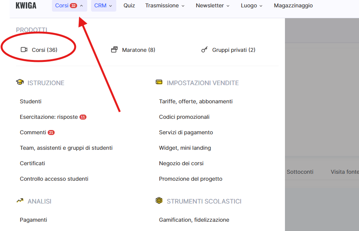The height and width of the screenshot is (231, 359).
Task: Expand the Newsletter menu
Action: [212, 6]
